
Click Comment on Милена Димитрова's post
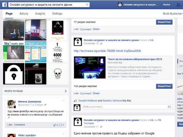coord(19,125)
